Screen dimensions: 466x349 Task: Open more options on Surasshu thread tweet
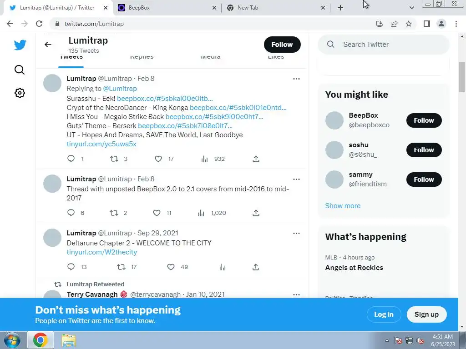tap(296, 79)
